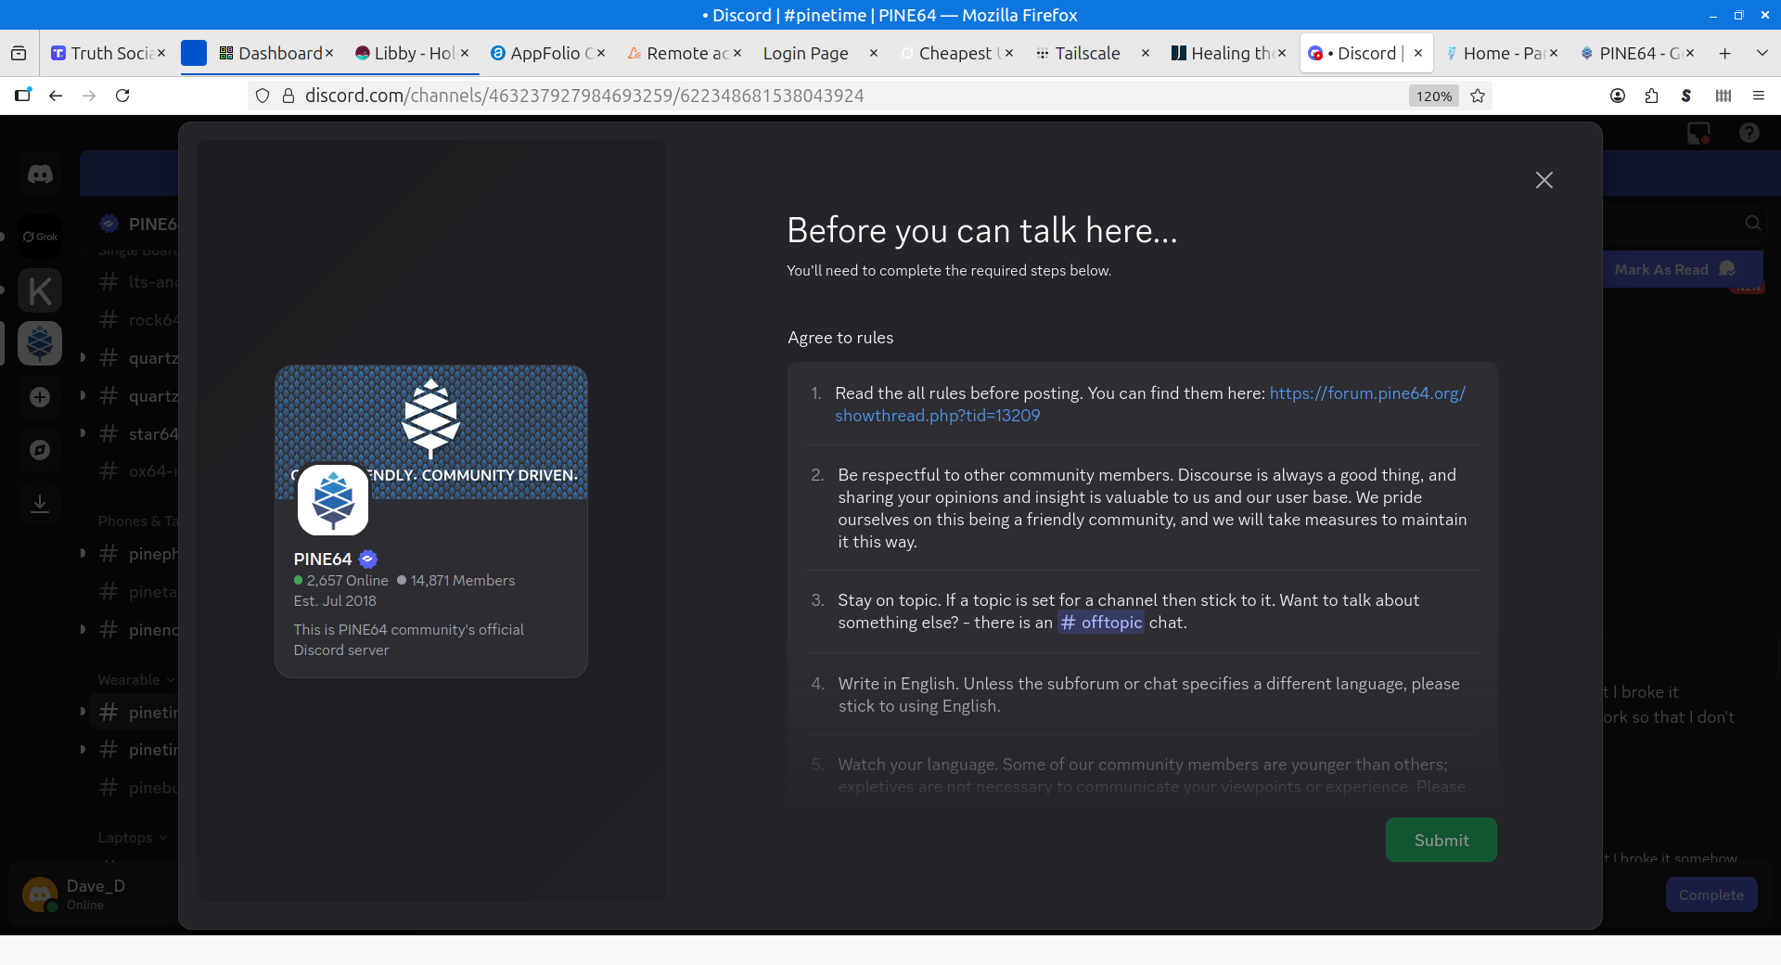Click the Mark As Read button
1781x965 pixels.
click(x=1675, y=269)
